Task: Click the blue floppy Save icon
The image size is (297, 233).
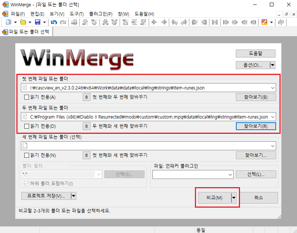Action: [38, 22]
